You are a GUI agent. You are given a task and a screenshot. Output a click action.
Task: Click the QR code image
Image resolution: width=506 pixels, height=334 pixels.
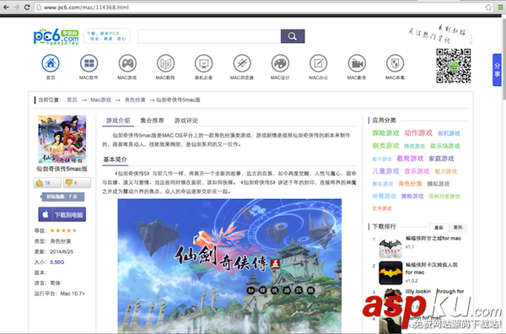pyautogui.click(x=454, y=66)
